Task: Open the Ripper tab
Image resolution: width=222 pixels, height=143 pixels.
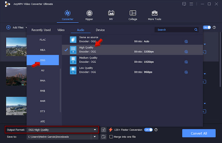Action: 89,15
